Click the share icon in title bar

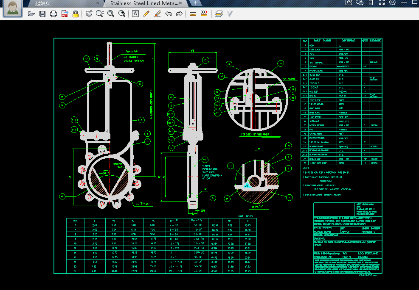click(x=349, y=3)
